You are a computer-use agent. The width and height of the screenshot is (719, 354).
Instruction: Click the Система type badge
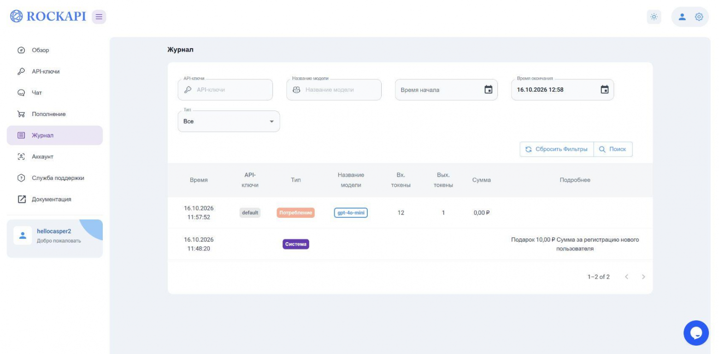coord(296,244)
